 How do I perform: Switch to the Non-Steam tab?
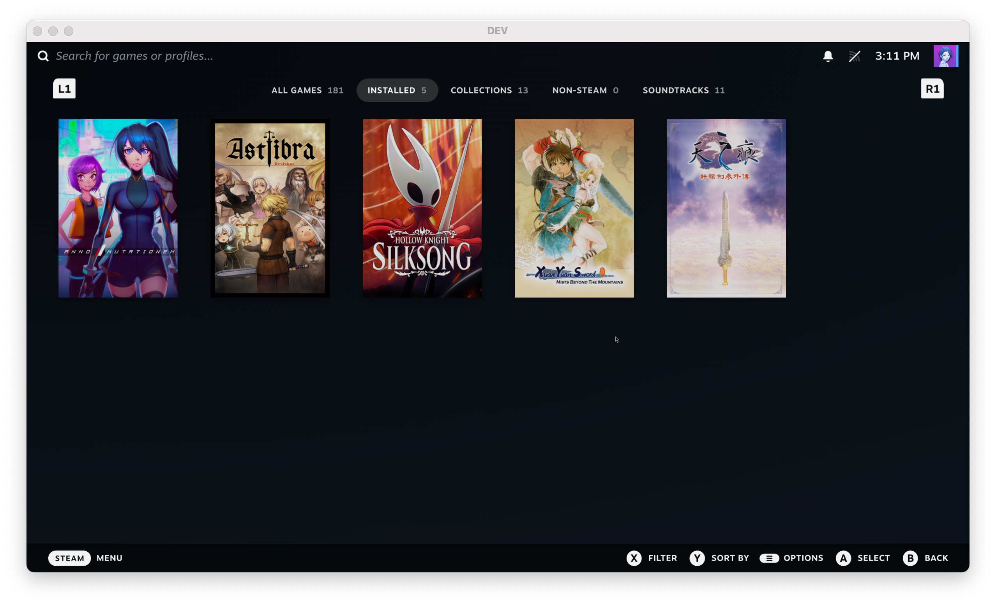pyautogui.click(x=585, y=90)
